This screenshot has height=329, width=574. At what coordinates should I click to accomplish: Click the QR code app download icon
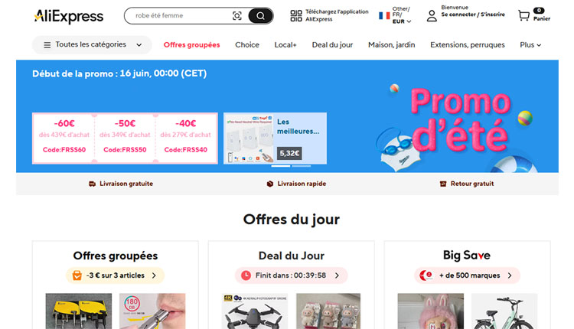(295, 15)
